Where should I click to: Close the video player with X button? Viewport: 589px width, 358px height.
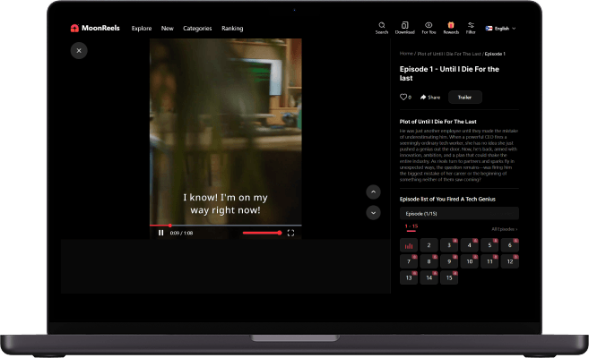tap(79, 51)
